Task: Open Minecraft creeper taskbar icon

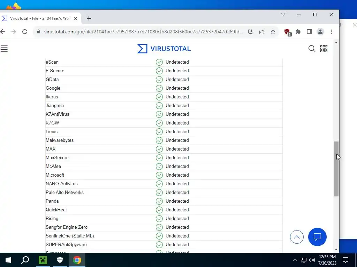Action: (43, 260)
